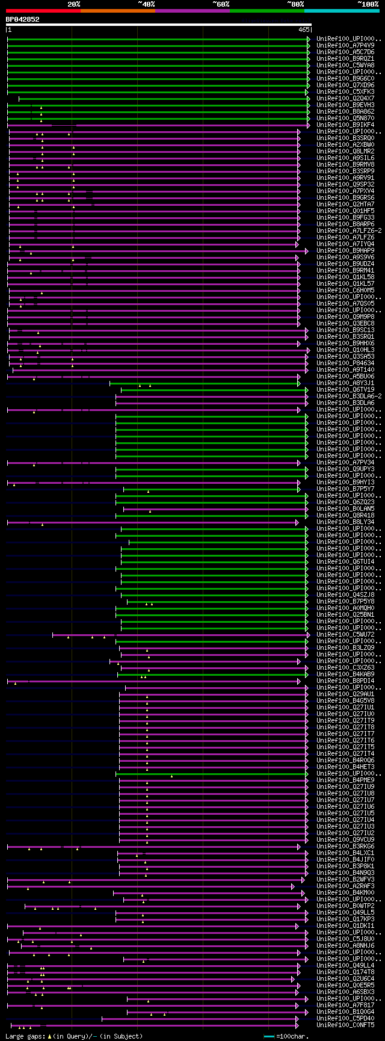385x1041 pixels.
Task: Select hit label UniRef100_B8LY34
Action: pos(345,522)
